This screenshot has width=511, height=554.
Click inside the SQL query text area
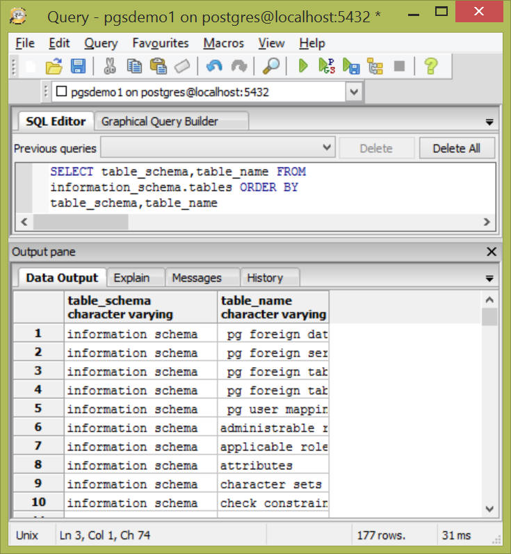point(263,188)
